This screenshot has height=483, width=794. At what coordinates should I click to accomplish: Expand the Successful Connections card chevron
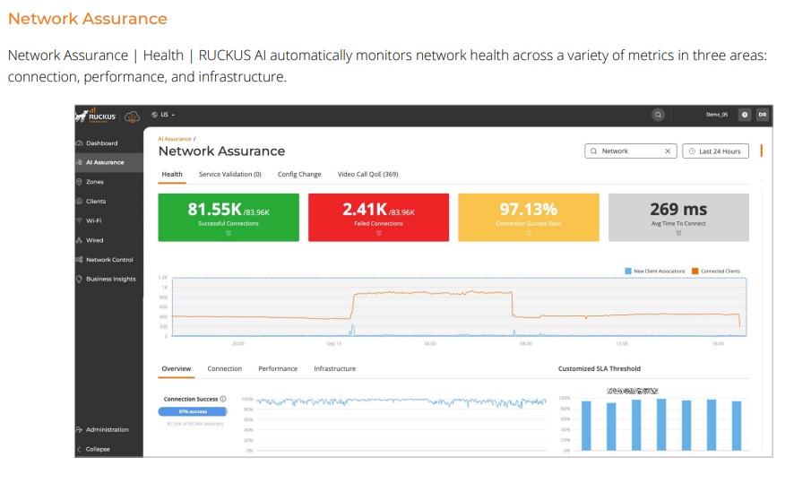pyautogui.click(x=229, y=233)
